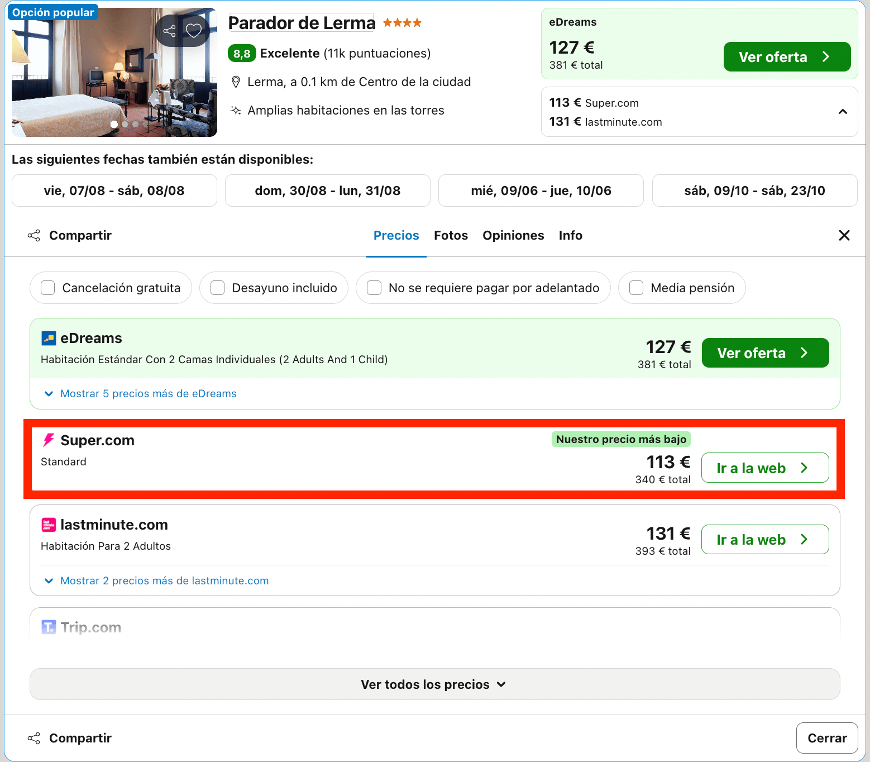Select the first photo carousel dot

(x=114, y=125)
